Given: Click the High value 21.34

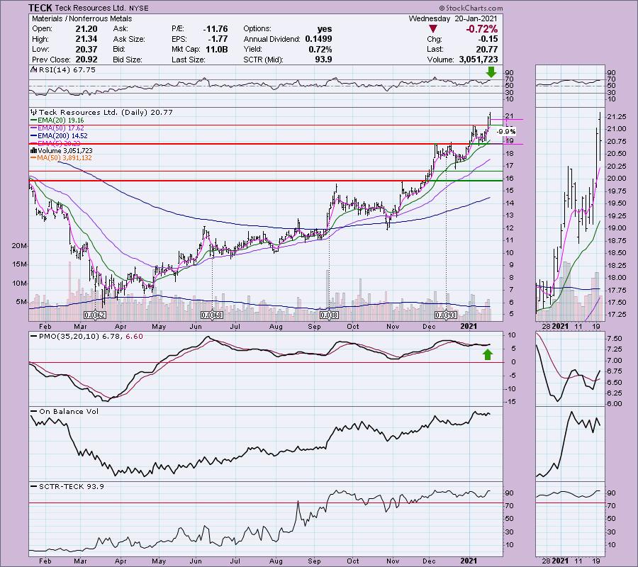Looking at the screenshot, I should (86, 39).
